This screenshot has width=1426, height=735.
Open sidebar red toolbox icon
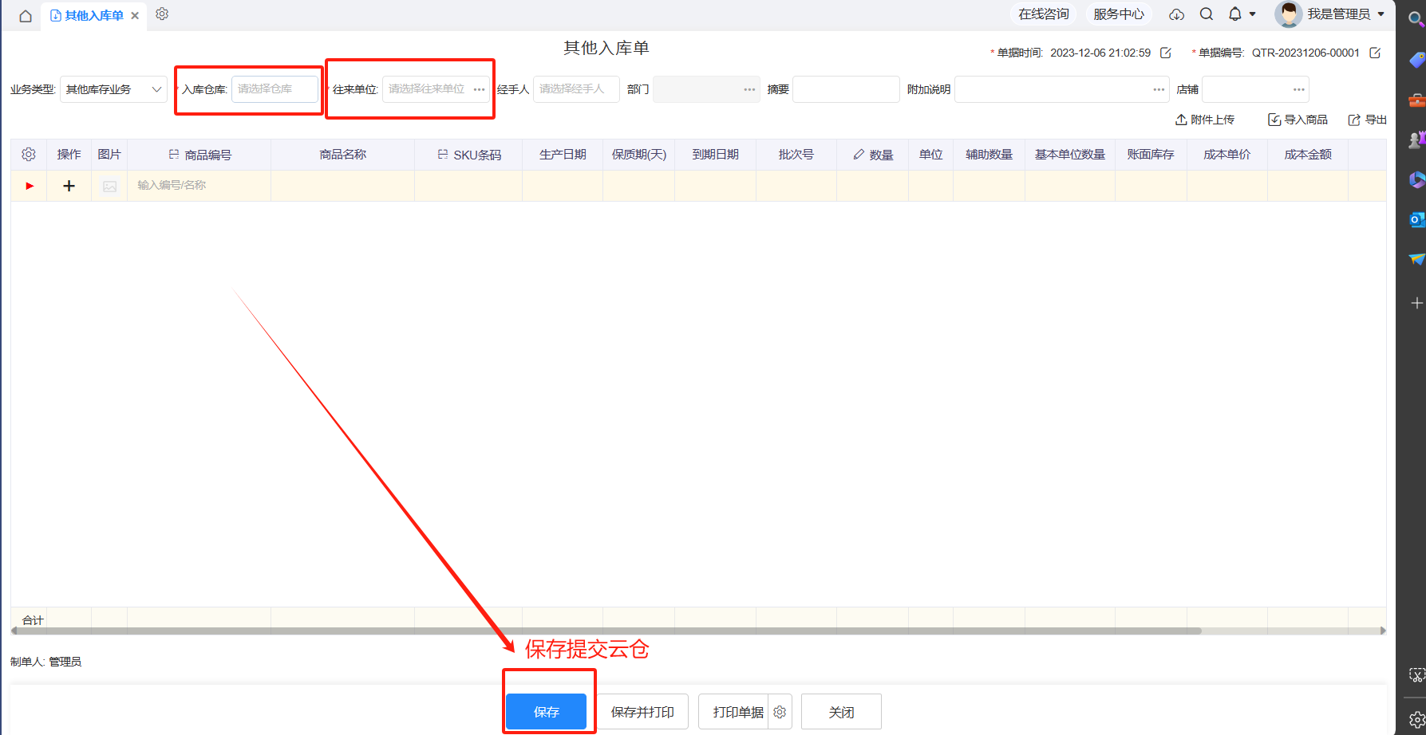1416,100
